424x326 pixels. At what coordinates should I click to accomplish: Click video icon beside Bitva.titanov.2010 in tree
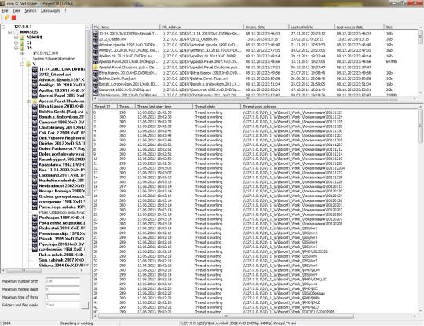(35, 106)
